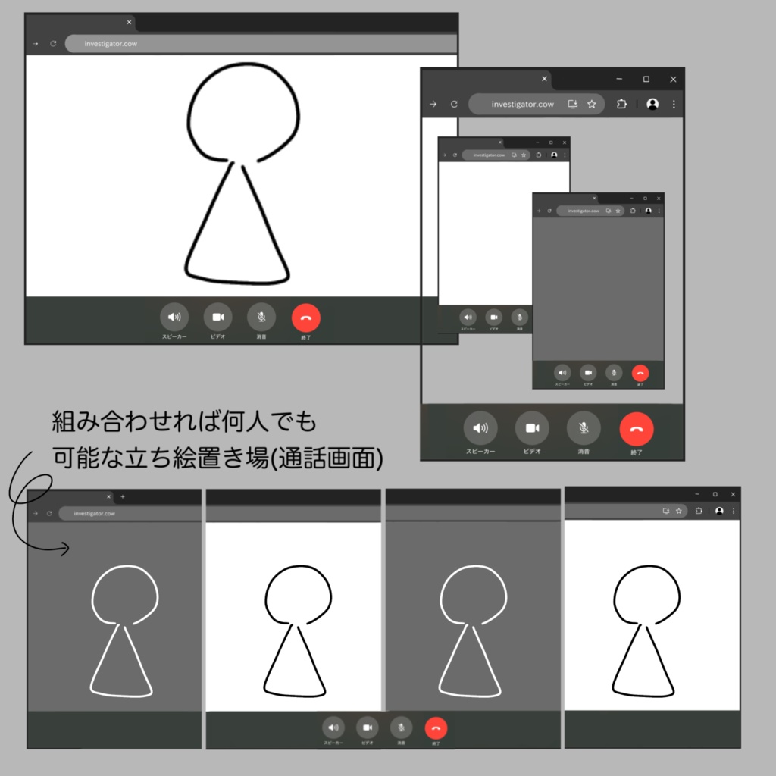This screenshot has height=776, width=776.
Task: Open the three-dot menu in the bottom window
Action: click(x=732, y=512)
